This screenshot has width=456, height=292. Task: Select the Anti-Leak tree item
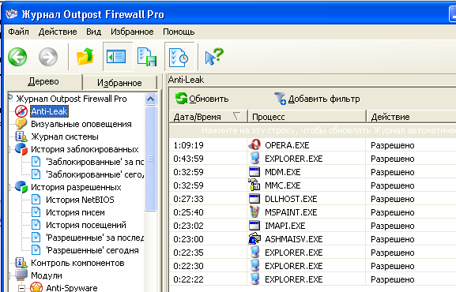click(50, 111)
